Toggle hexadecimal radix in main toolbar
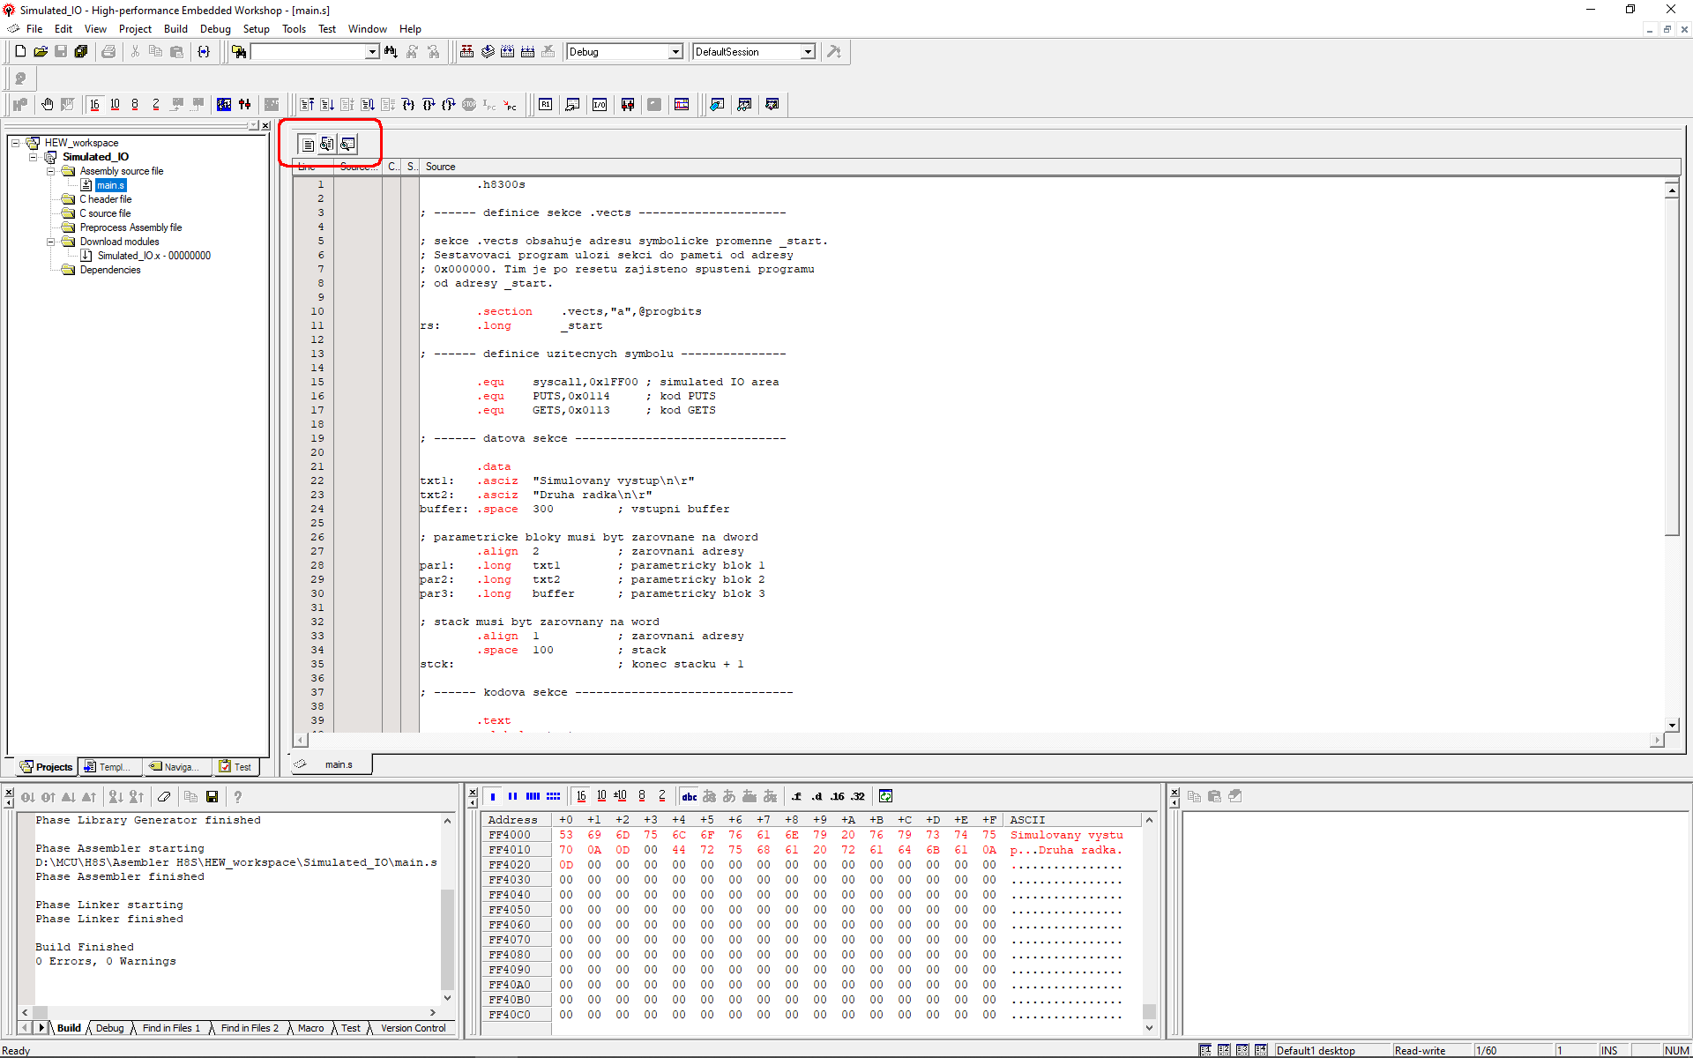This screenshot has width=1693, height=1058. coord(95,105)
